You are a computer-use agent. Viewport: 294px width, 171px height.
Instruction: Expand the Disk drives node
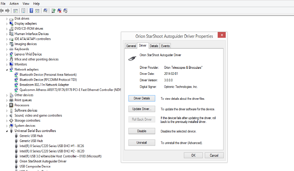[x=7, y=19]
